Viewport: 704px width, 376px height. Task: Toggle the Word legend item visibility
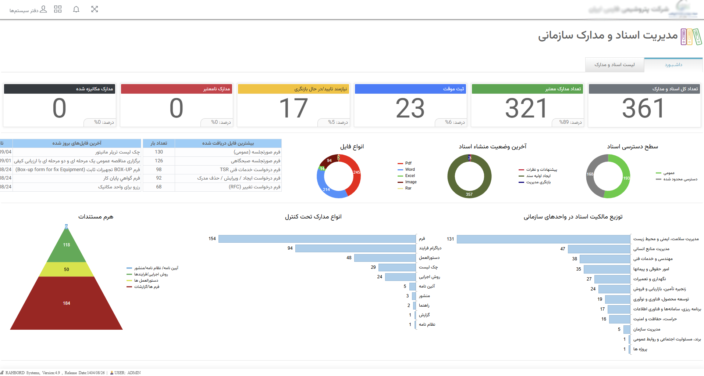tap(406, 169)
